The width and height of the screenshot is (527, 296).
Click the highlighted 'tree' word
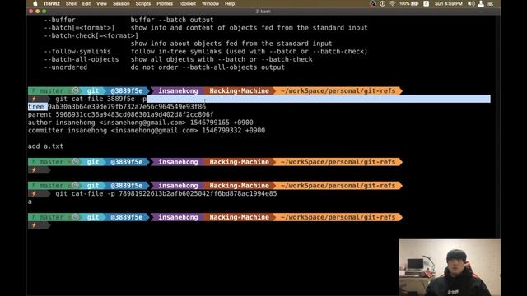click(x=36, y=107)
